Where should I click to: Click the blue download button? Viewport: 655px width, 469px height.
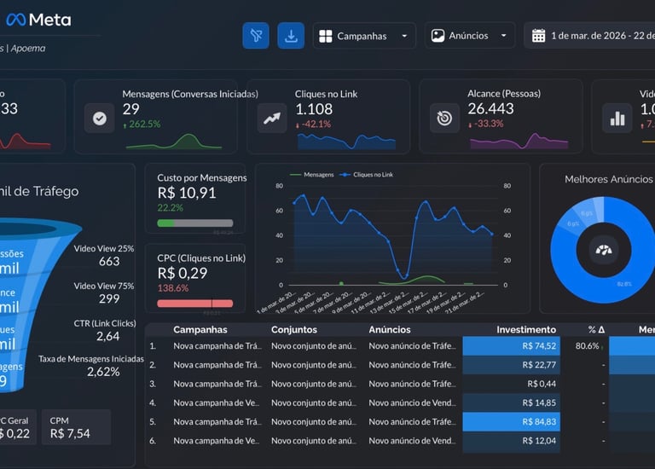[x=291, y=36]
